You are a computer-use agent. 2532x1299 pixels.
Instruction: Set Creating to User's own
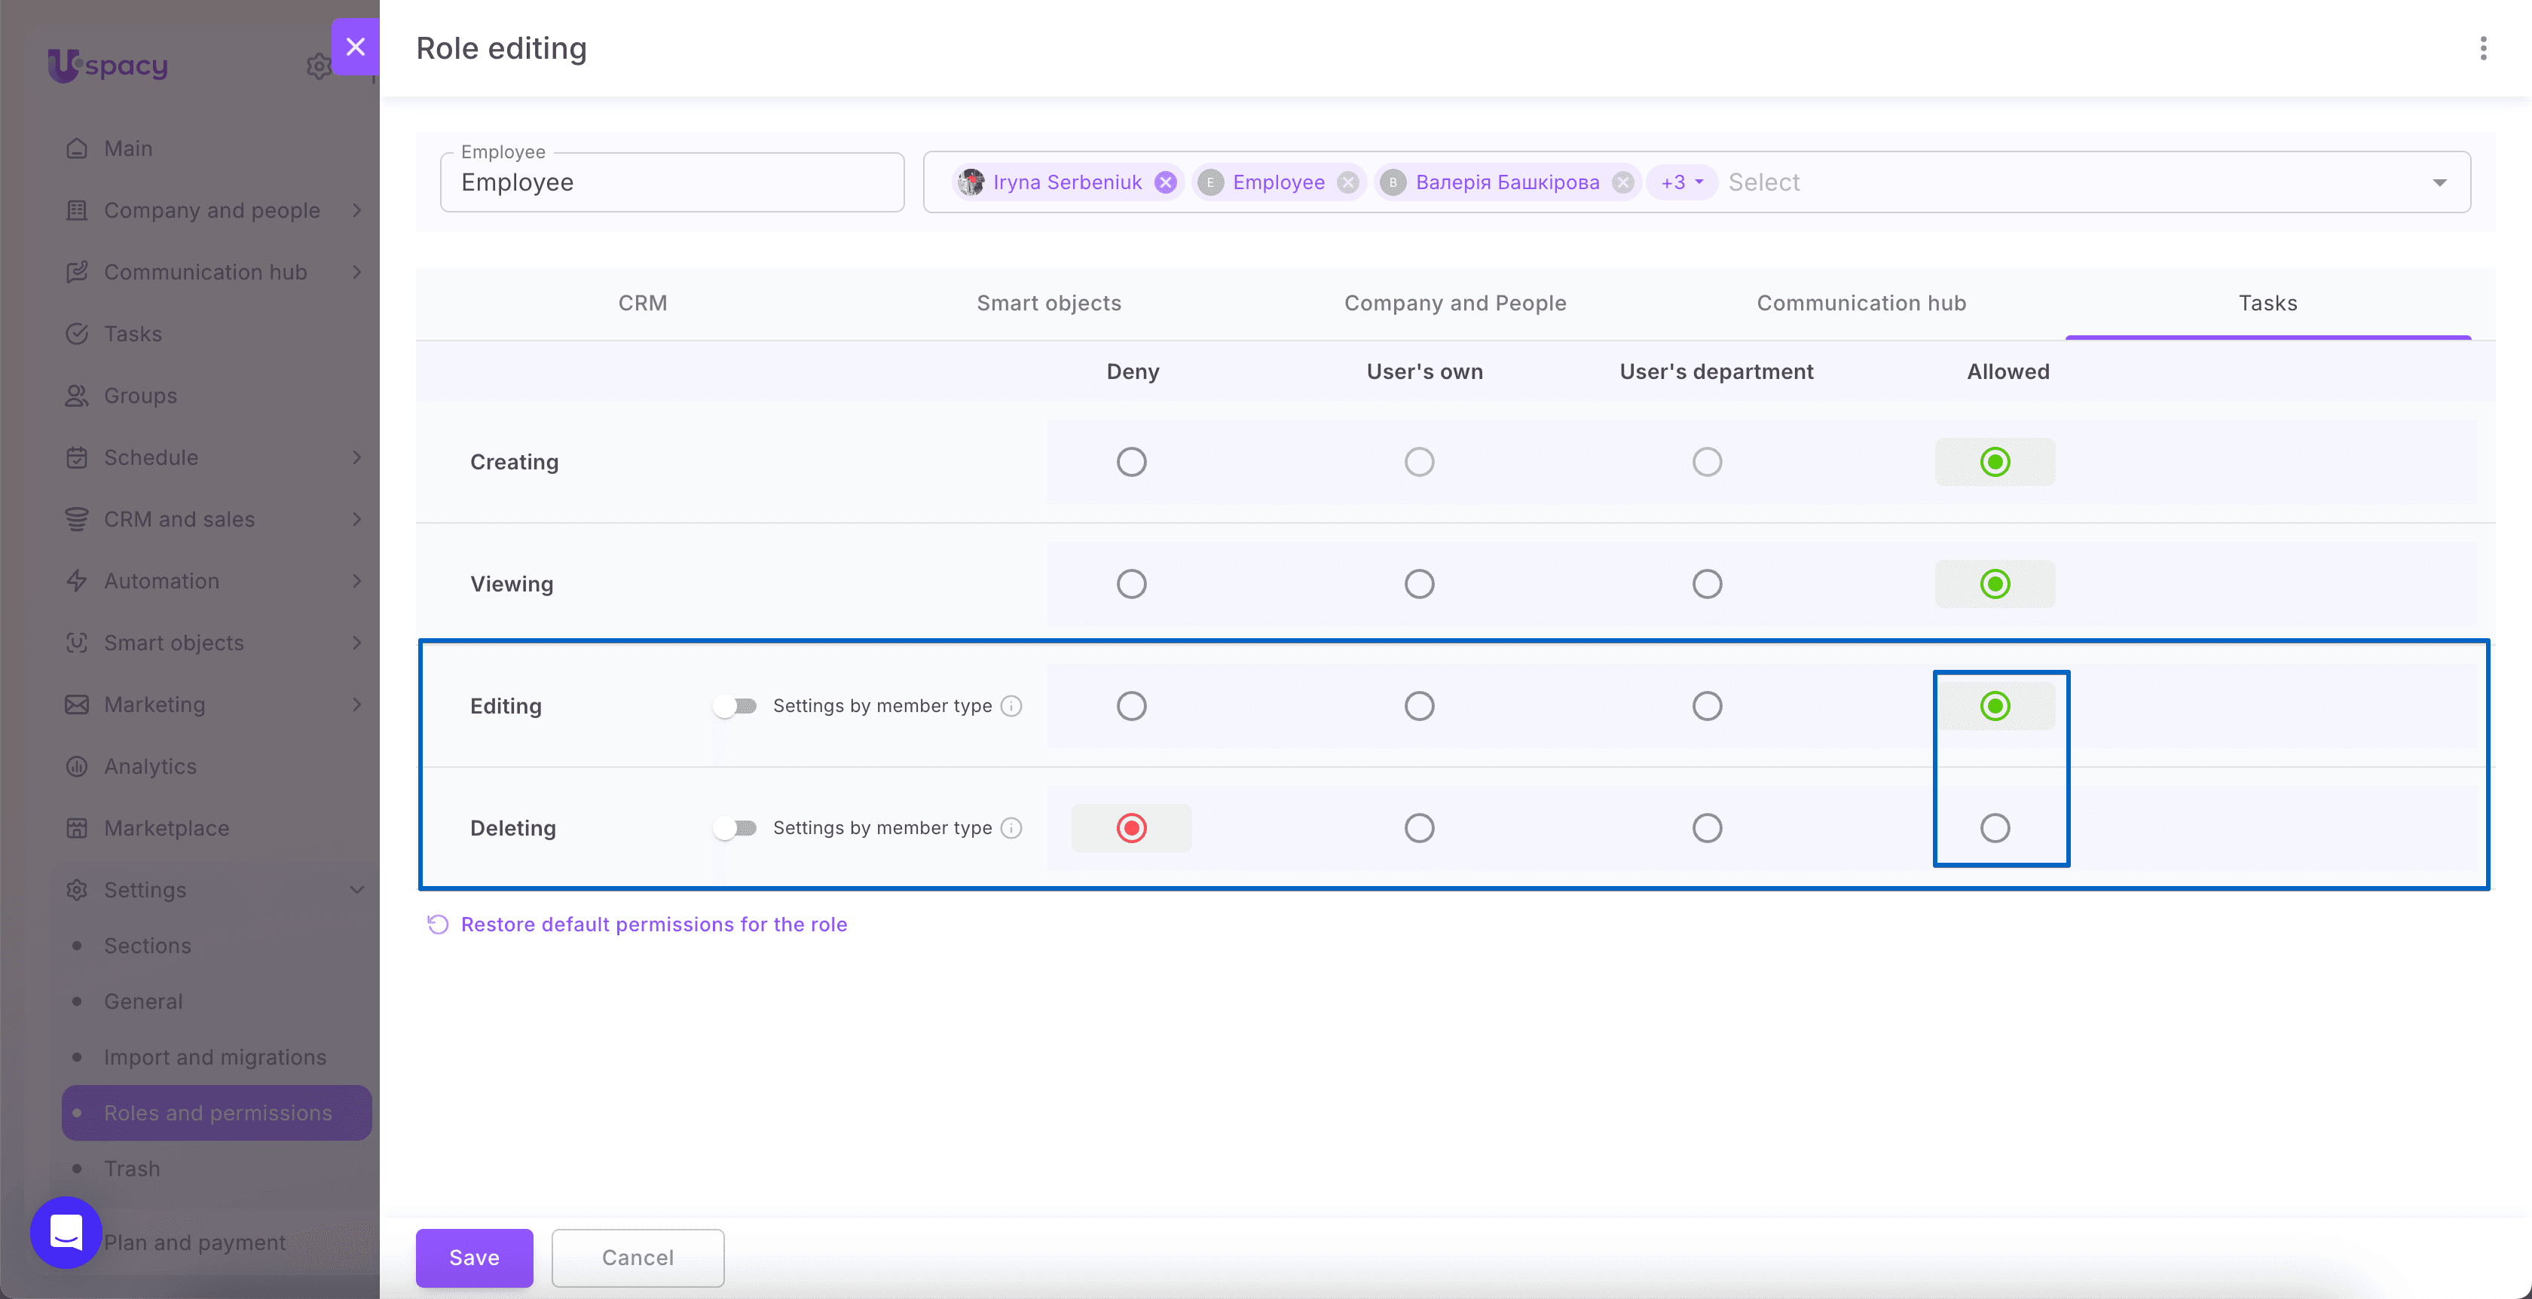[x=1419, y=462]
